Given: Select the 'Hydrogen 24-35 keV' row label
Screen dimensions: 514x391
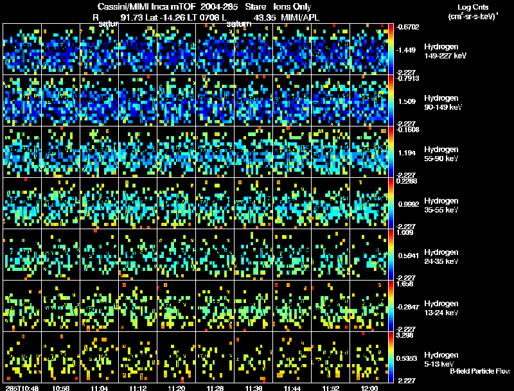Looking at the screenshot, I should coord(441,257).
